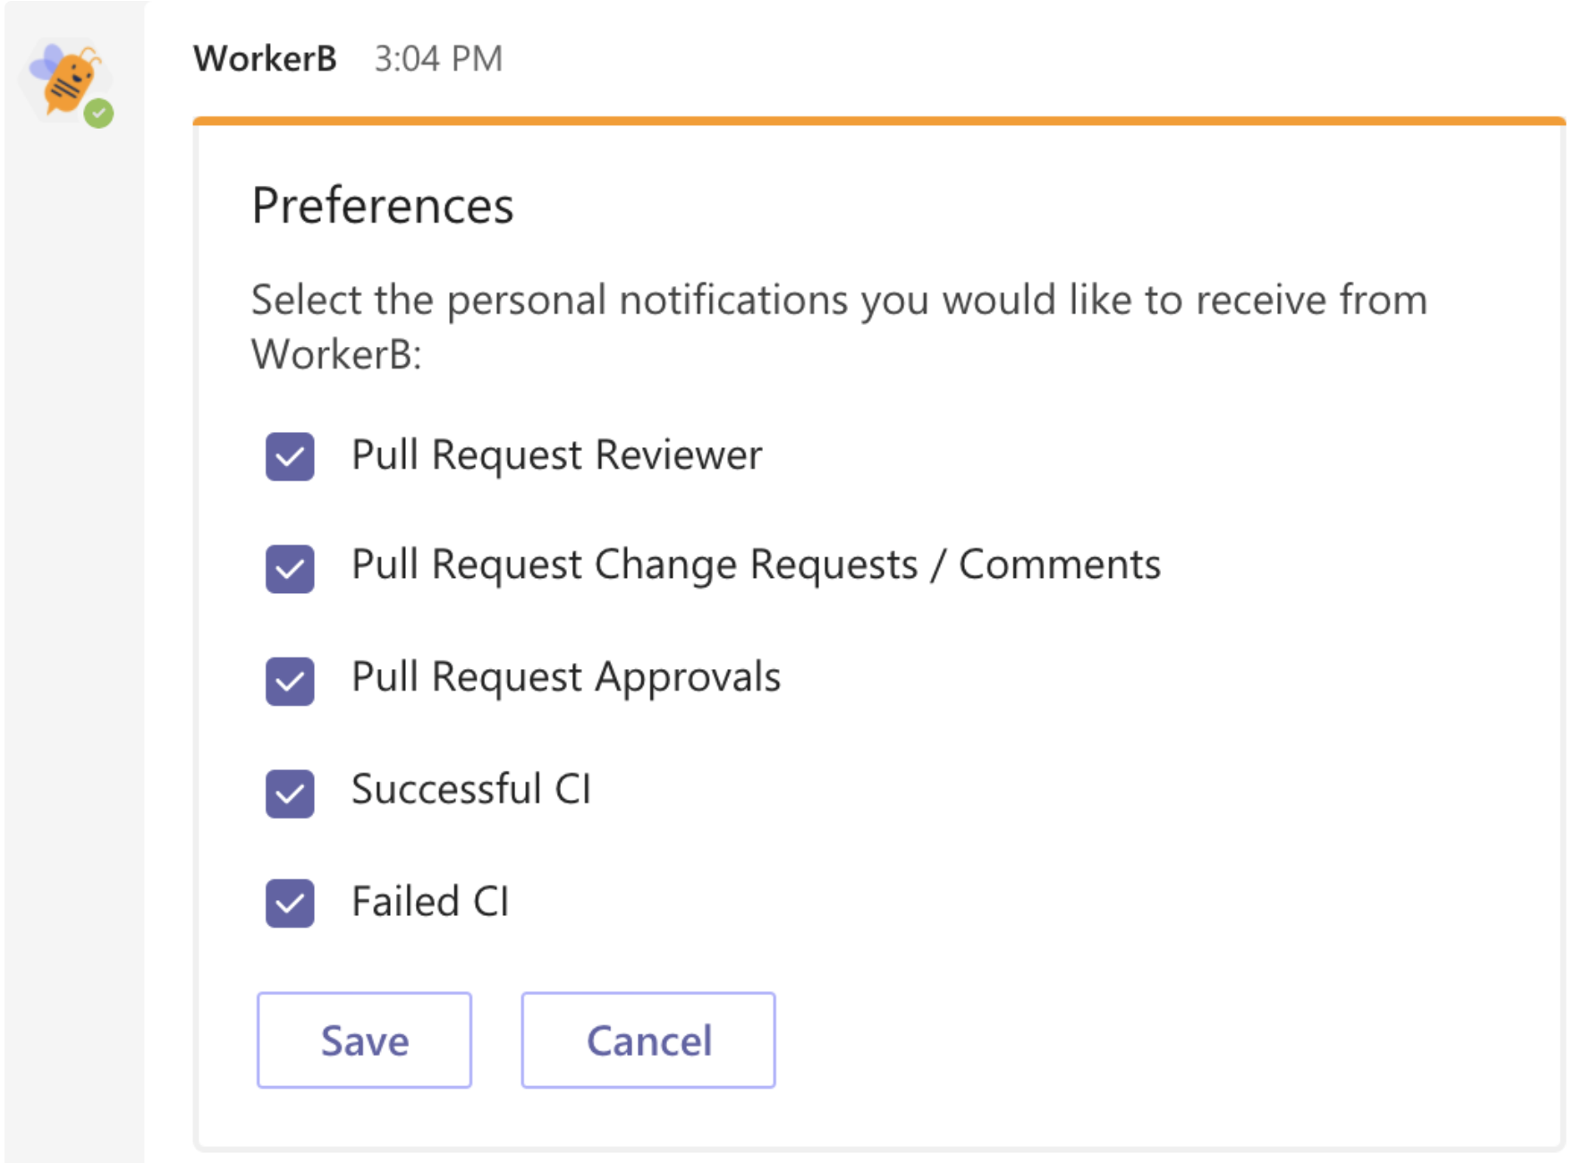
Task: Click the notification selection description text
Action: (839, 327)
